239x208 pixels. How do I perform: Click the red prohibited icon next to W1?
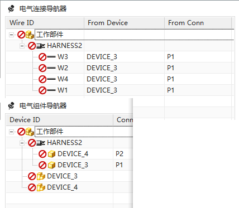point(42,90)
